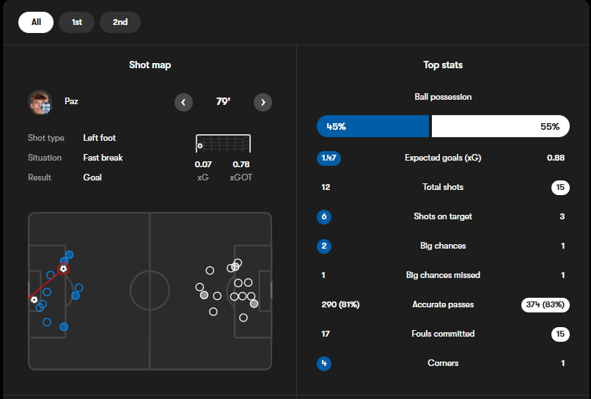Click the ball icon on the left goal line
Viewport: 591px width, 399px height.
point(34,300)
